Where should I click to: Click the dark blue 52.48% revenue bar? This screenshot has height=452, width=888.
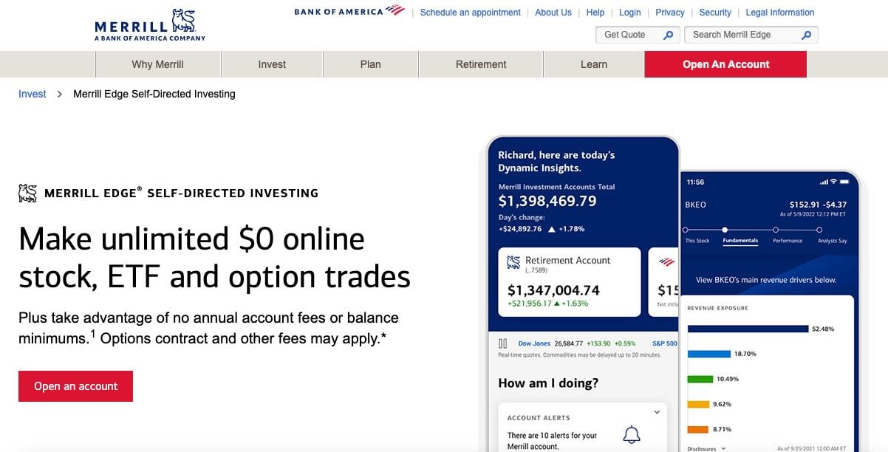pyautogui.click(x=748, y=329)
